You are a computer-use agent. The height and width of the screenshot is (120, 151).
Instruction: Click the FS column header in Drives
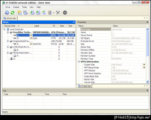tap(54, 26)
